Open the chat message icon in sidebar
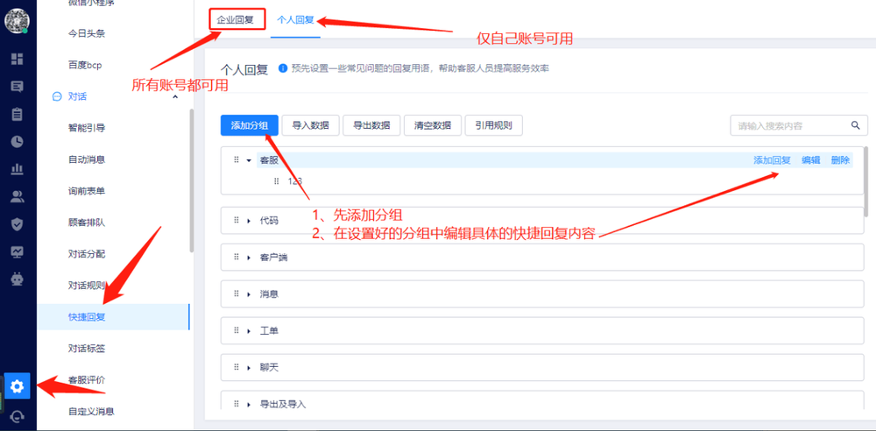This screenshot has height=431, width=876. click(x=17, y=86)
